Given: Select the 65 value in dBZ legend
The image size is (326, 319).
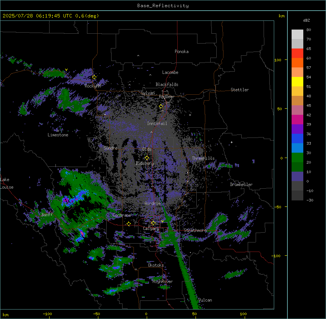Looking at the screenshot, I should [x=309, y=49].
